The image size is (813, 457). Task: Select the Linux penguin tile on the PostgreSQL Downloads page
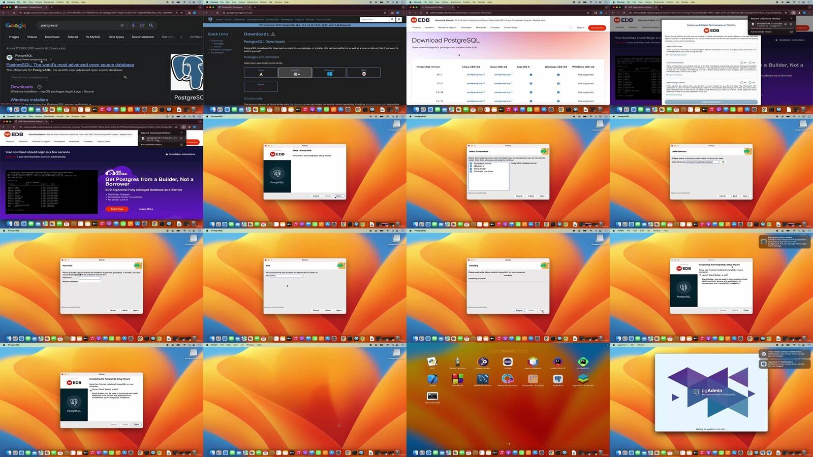click(261, 73)
